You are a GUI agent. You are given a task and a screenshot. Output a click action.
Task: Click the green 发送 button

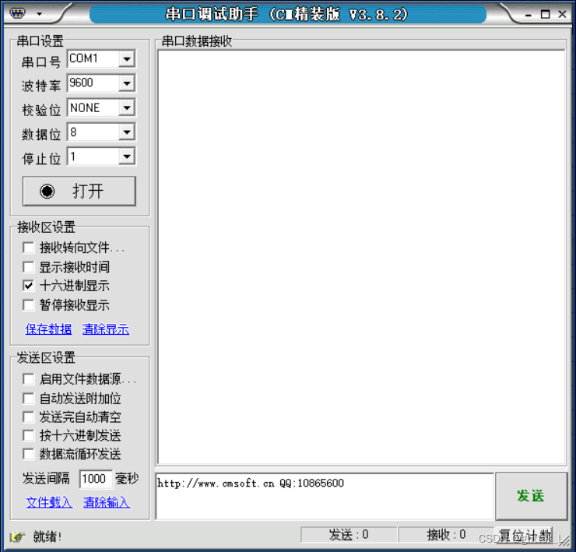531,496
